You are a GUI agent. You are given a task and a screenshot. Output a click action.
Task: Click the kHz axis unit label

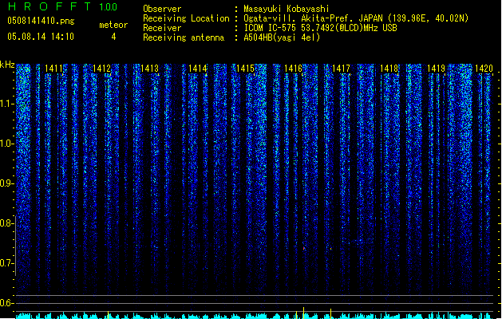point(7,65)
